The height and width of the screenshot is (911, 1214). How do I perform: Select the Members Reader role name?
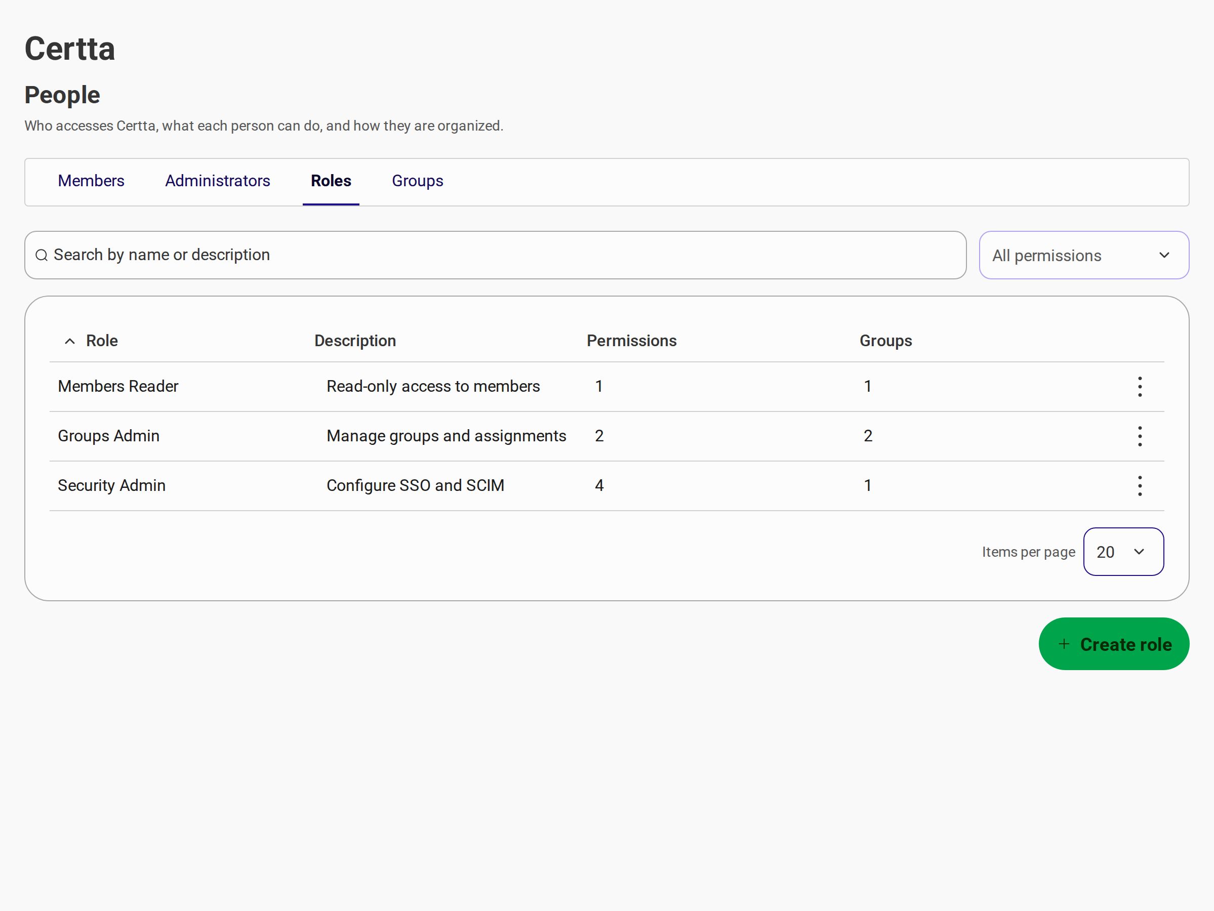(x=118, y=386)
